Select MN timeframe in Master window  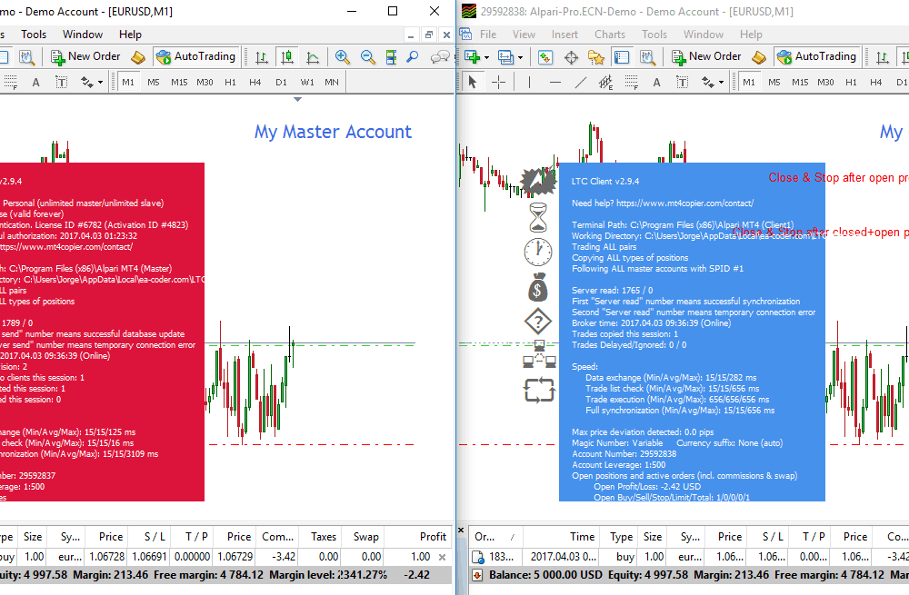click(x=332, y=83)
